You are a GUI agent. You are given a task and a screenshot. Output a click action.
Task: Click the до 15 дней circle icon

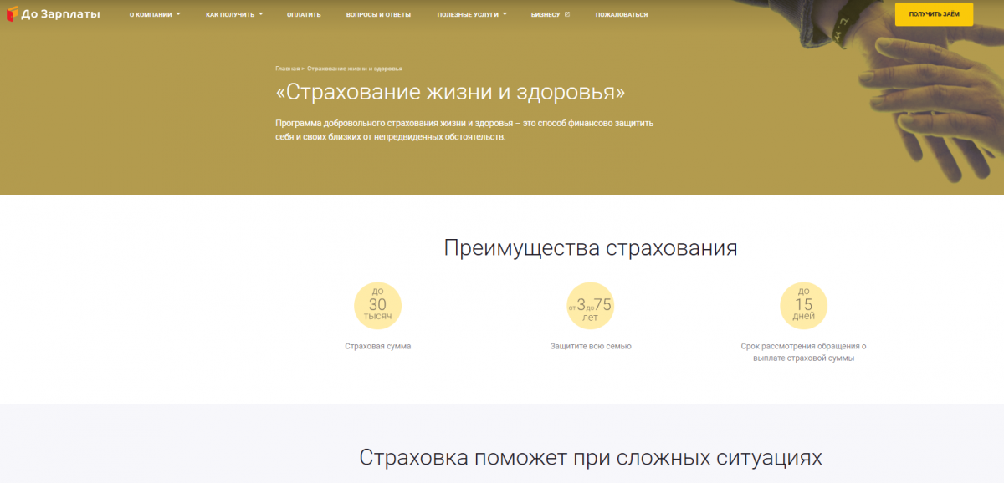(803, 305)
